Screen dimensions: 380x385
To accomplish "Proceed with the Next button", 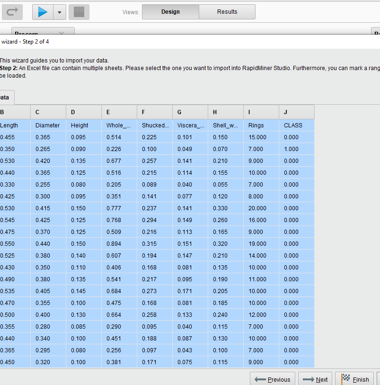I will 315,379.
